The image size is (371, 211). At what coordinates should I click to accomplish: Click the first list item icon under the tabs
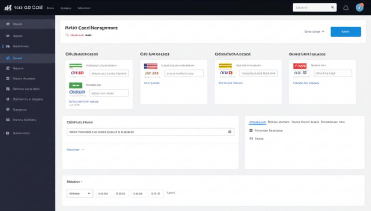click(x=251, y=130)
